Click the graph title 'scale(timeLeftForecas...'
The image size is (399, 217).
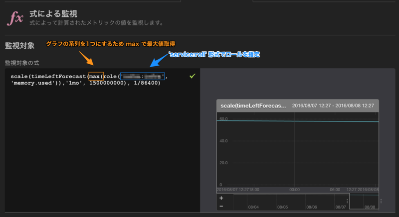pyautogui.click(x=253, y=106)
